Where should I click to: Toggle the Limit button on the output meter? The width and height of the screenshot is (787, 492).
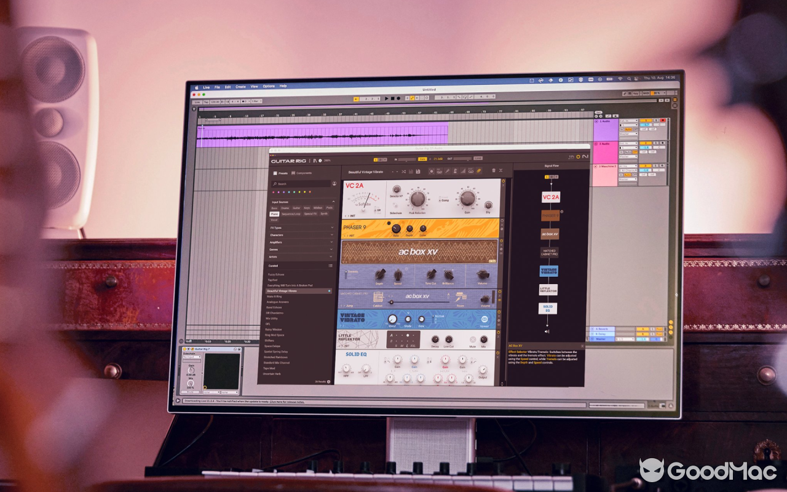click(478, 159)
